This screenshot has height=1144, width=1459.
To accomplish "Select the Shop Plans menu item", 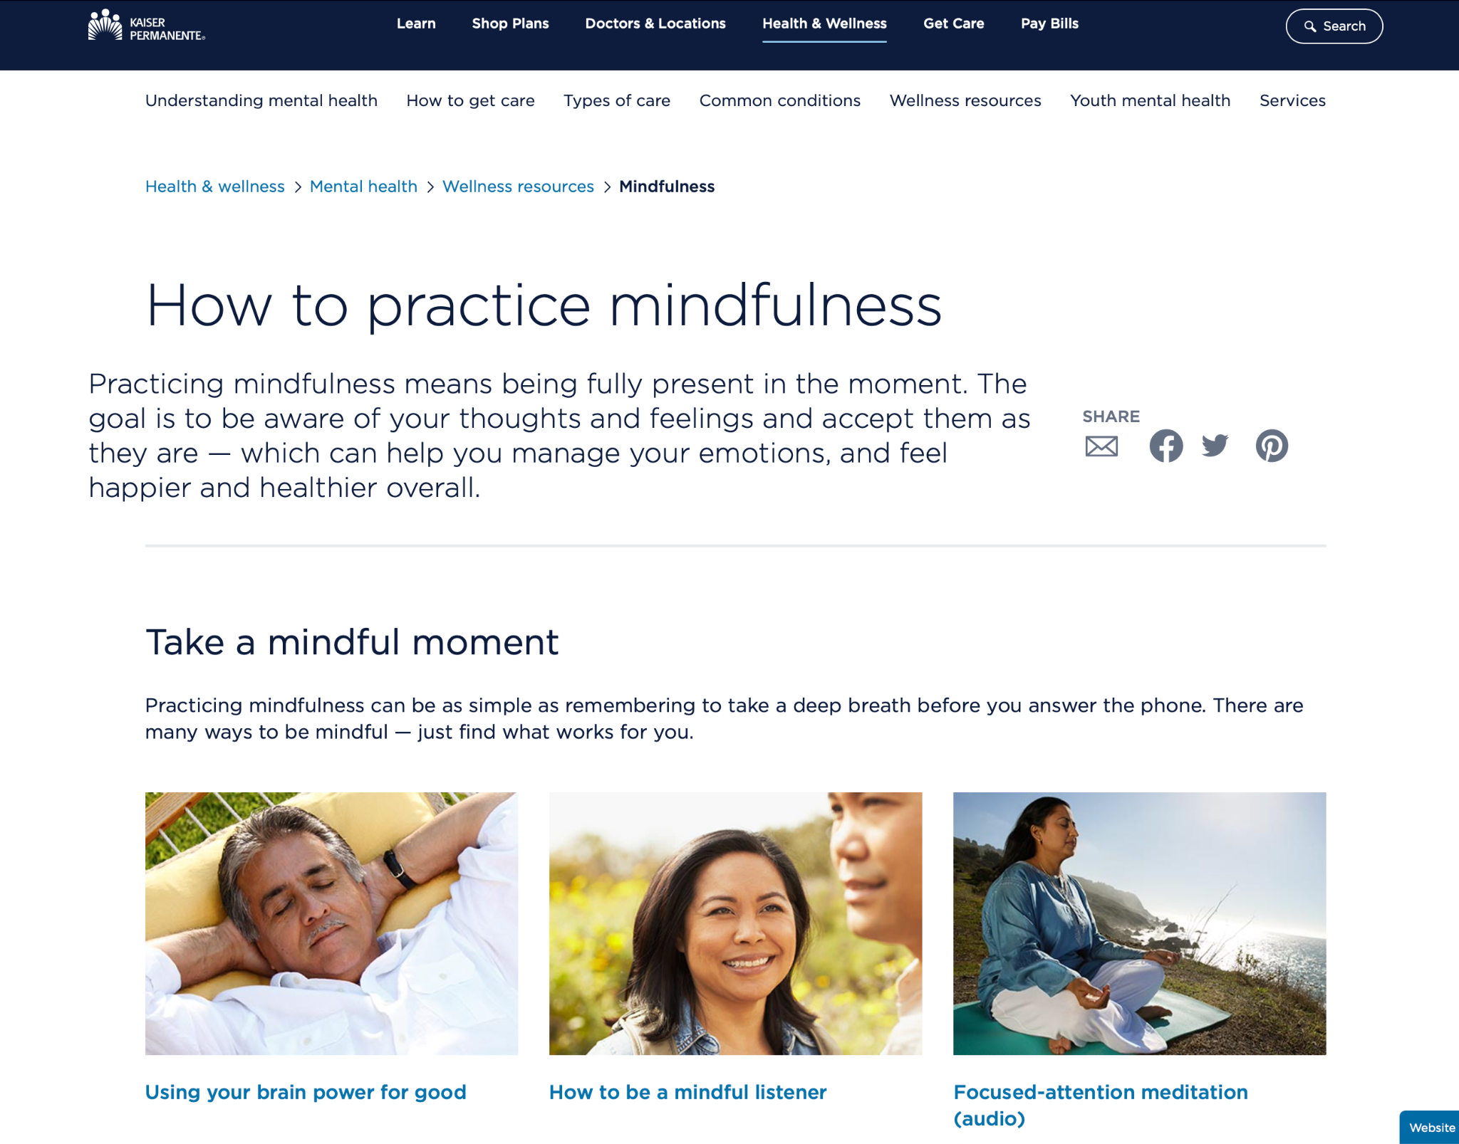I will [x=510, y=23].
